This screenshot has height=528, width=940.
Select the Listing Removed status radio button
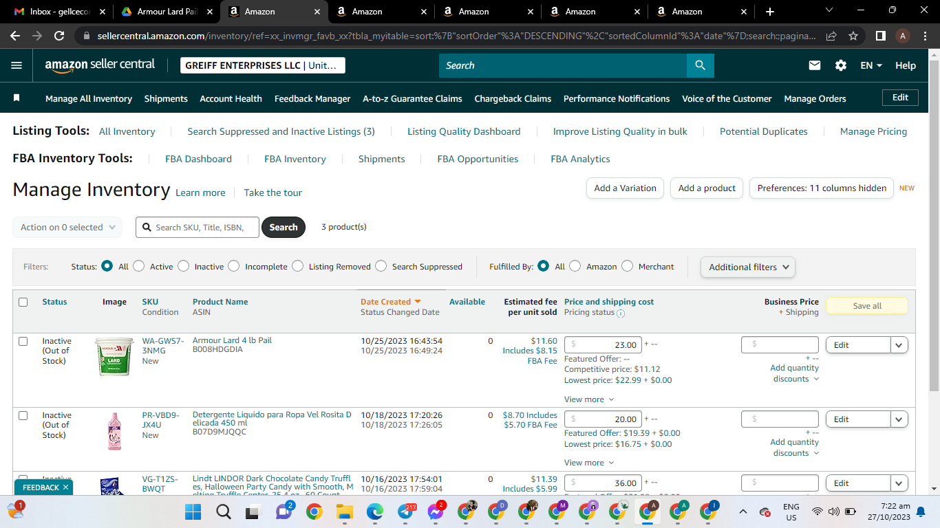coord(297,266)
